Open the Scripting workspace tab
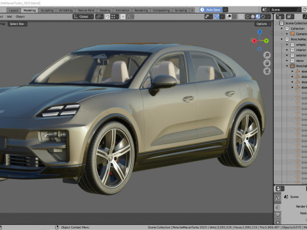Screen dimensions: 307x230 [x=181, y=10]
